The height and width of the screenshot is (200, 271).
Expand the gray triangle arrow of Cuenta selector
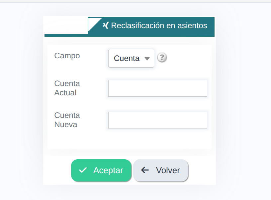click(x=147, y=59)
